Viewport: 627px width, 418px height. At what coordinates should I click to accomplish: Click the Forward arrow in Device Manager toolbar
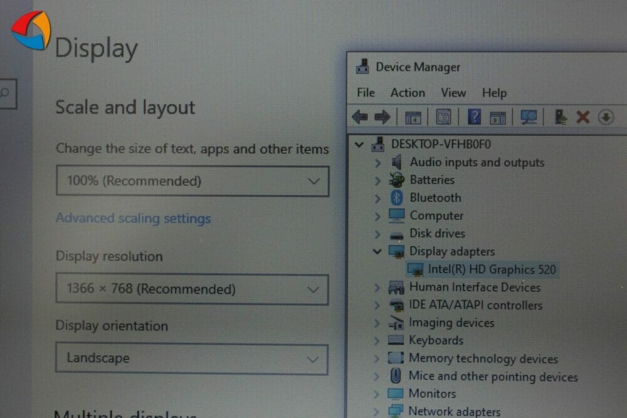(x=382, y=117)
